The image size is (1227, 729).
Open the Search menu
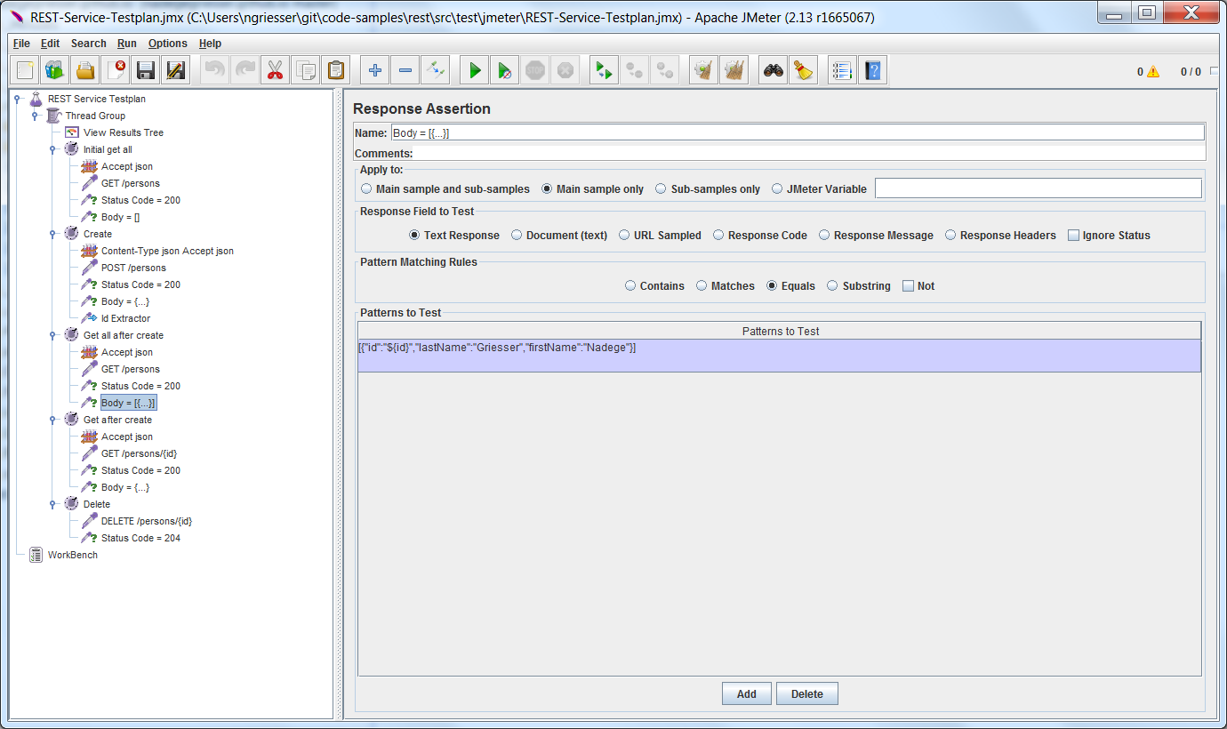(x=89, y=44)
